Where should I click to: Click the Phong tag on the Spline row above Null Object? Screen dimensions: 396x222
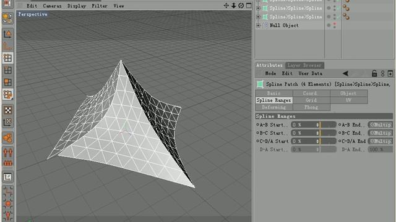[x=346, y=17]
